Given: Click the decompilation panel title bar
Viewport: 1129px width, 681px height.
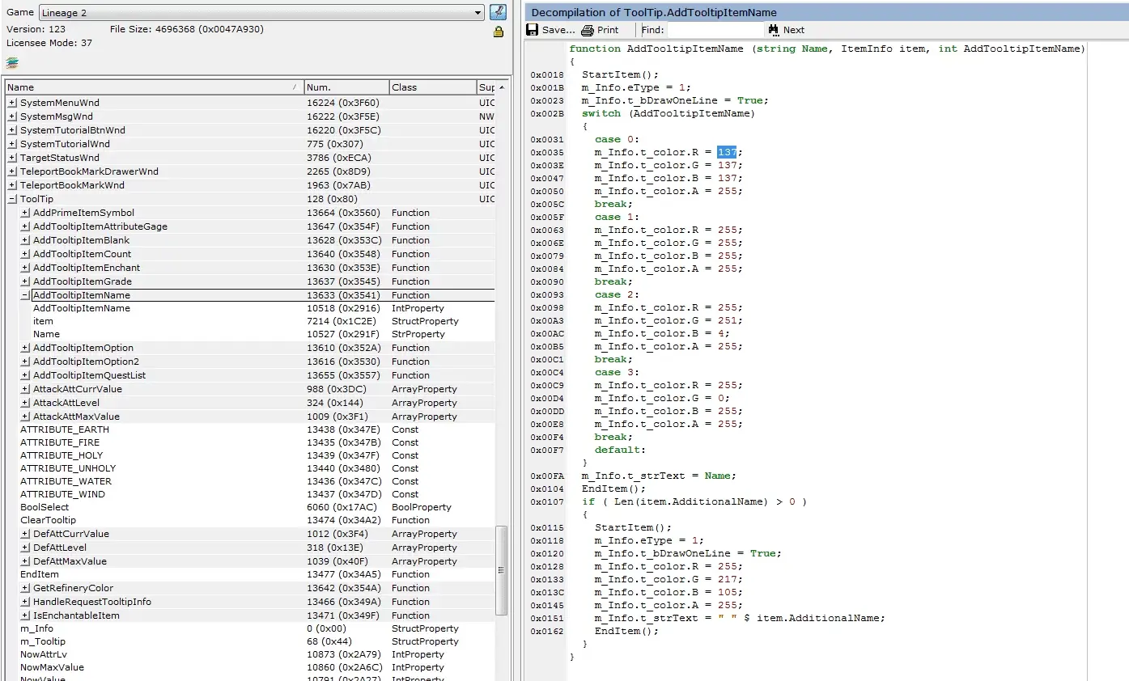Looking at the screenshot, I should 826,12.
